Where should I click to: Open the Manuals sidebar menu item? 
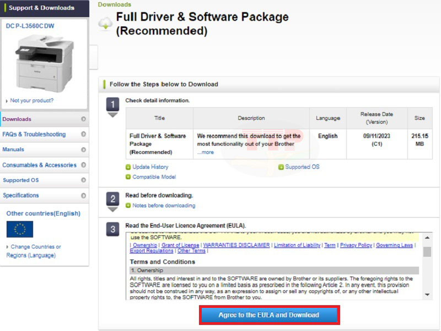click(x=13, y=150)
